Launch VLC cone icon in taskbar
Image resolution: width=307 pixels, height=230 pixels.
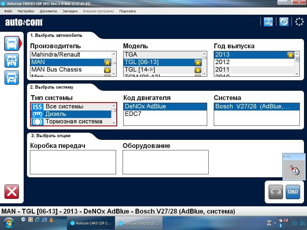click(51, 220)
